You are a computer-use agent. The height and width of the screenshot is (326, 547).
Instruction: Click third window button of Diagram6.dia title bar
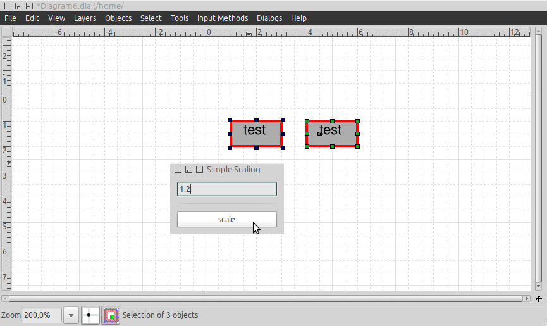pos(29,6)
